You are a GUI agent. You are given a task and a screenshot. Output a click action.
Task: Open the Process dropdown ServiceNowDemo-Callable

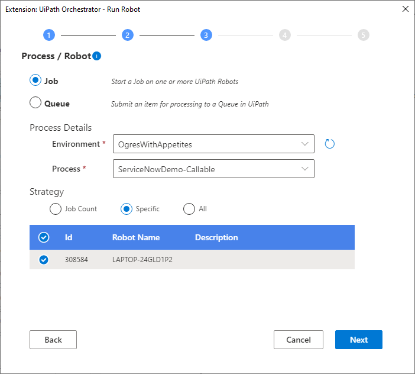[x=213, y=169]
